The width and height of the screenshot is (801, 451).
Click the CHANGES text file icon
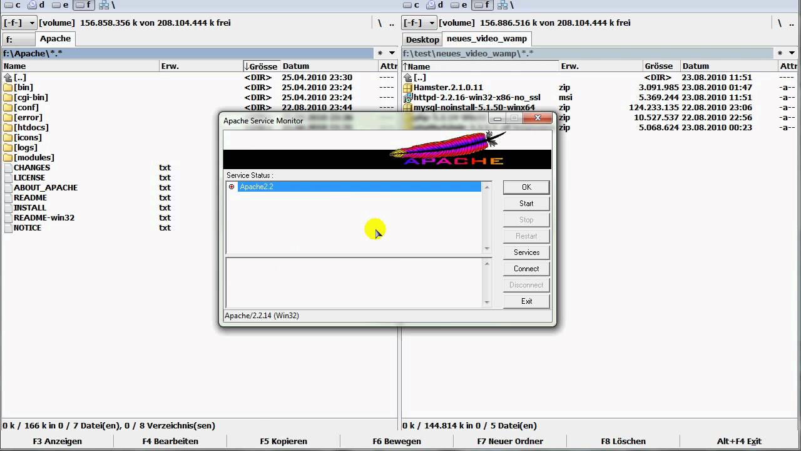8,168
